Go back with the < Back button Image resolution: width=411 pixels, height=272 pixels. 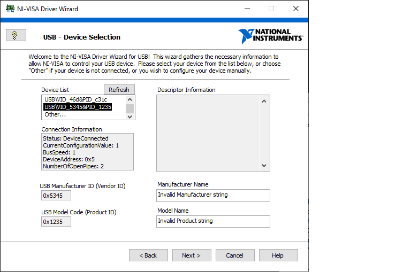148,255
